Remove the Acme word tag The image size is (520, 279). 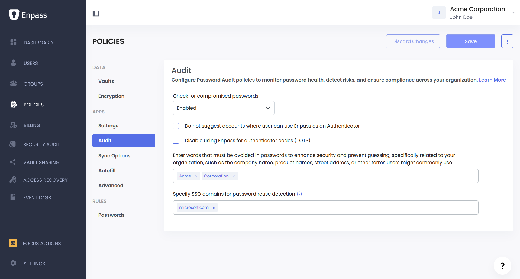tap(196, 176)
